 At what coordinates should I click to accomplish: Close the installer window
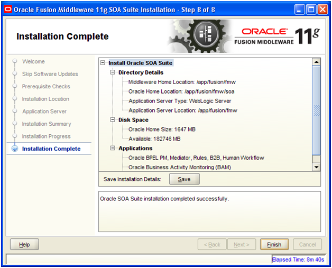click(322, 10)
